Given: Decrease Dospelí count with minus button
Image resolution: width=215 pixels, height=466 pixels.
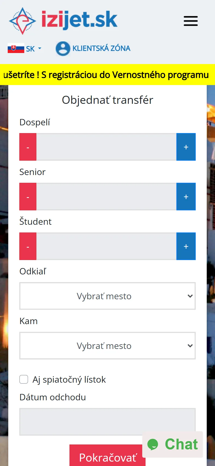Looking at the screenshot, I should point(28,147).
